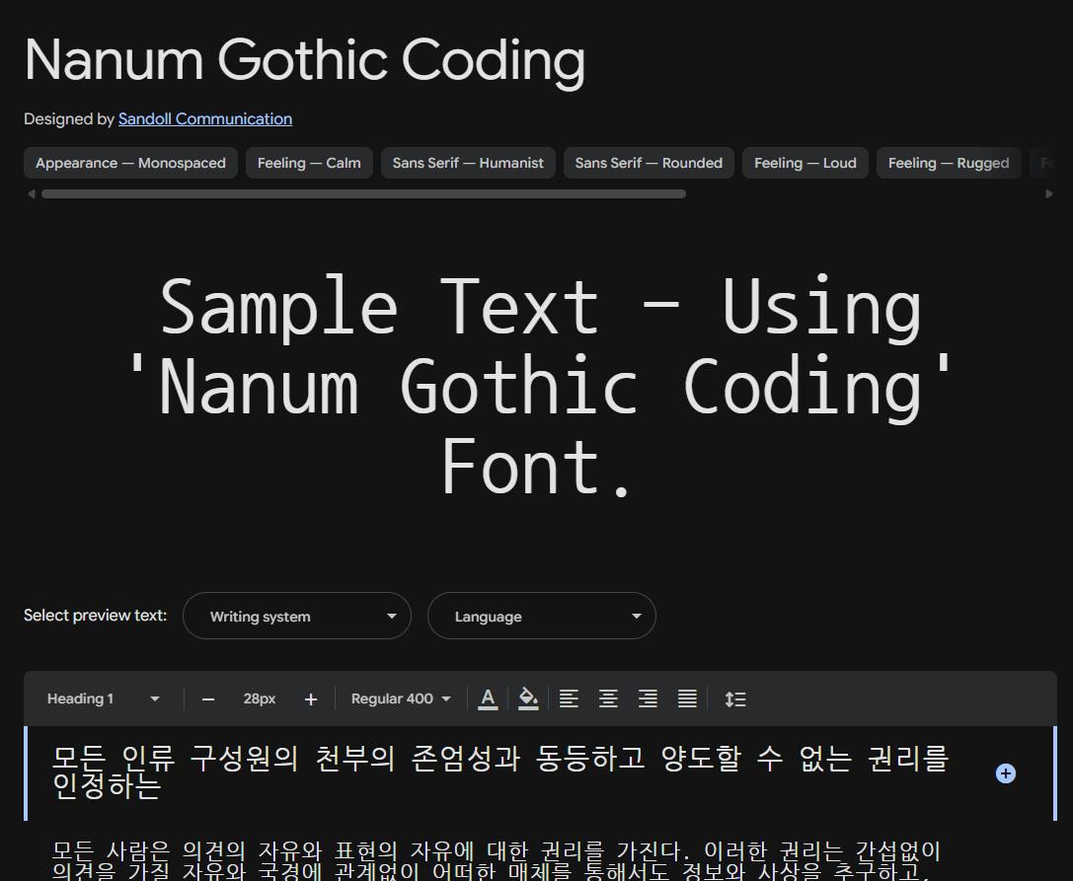
Task: Open the line spacing options
Action: [735, 699]
